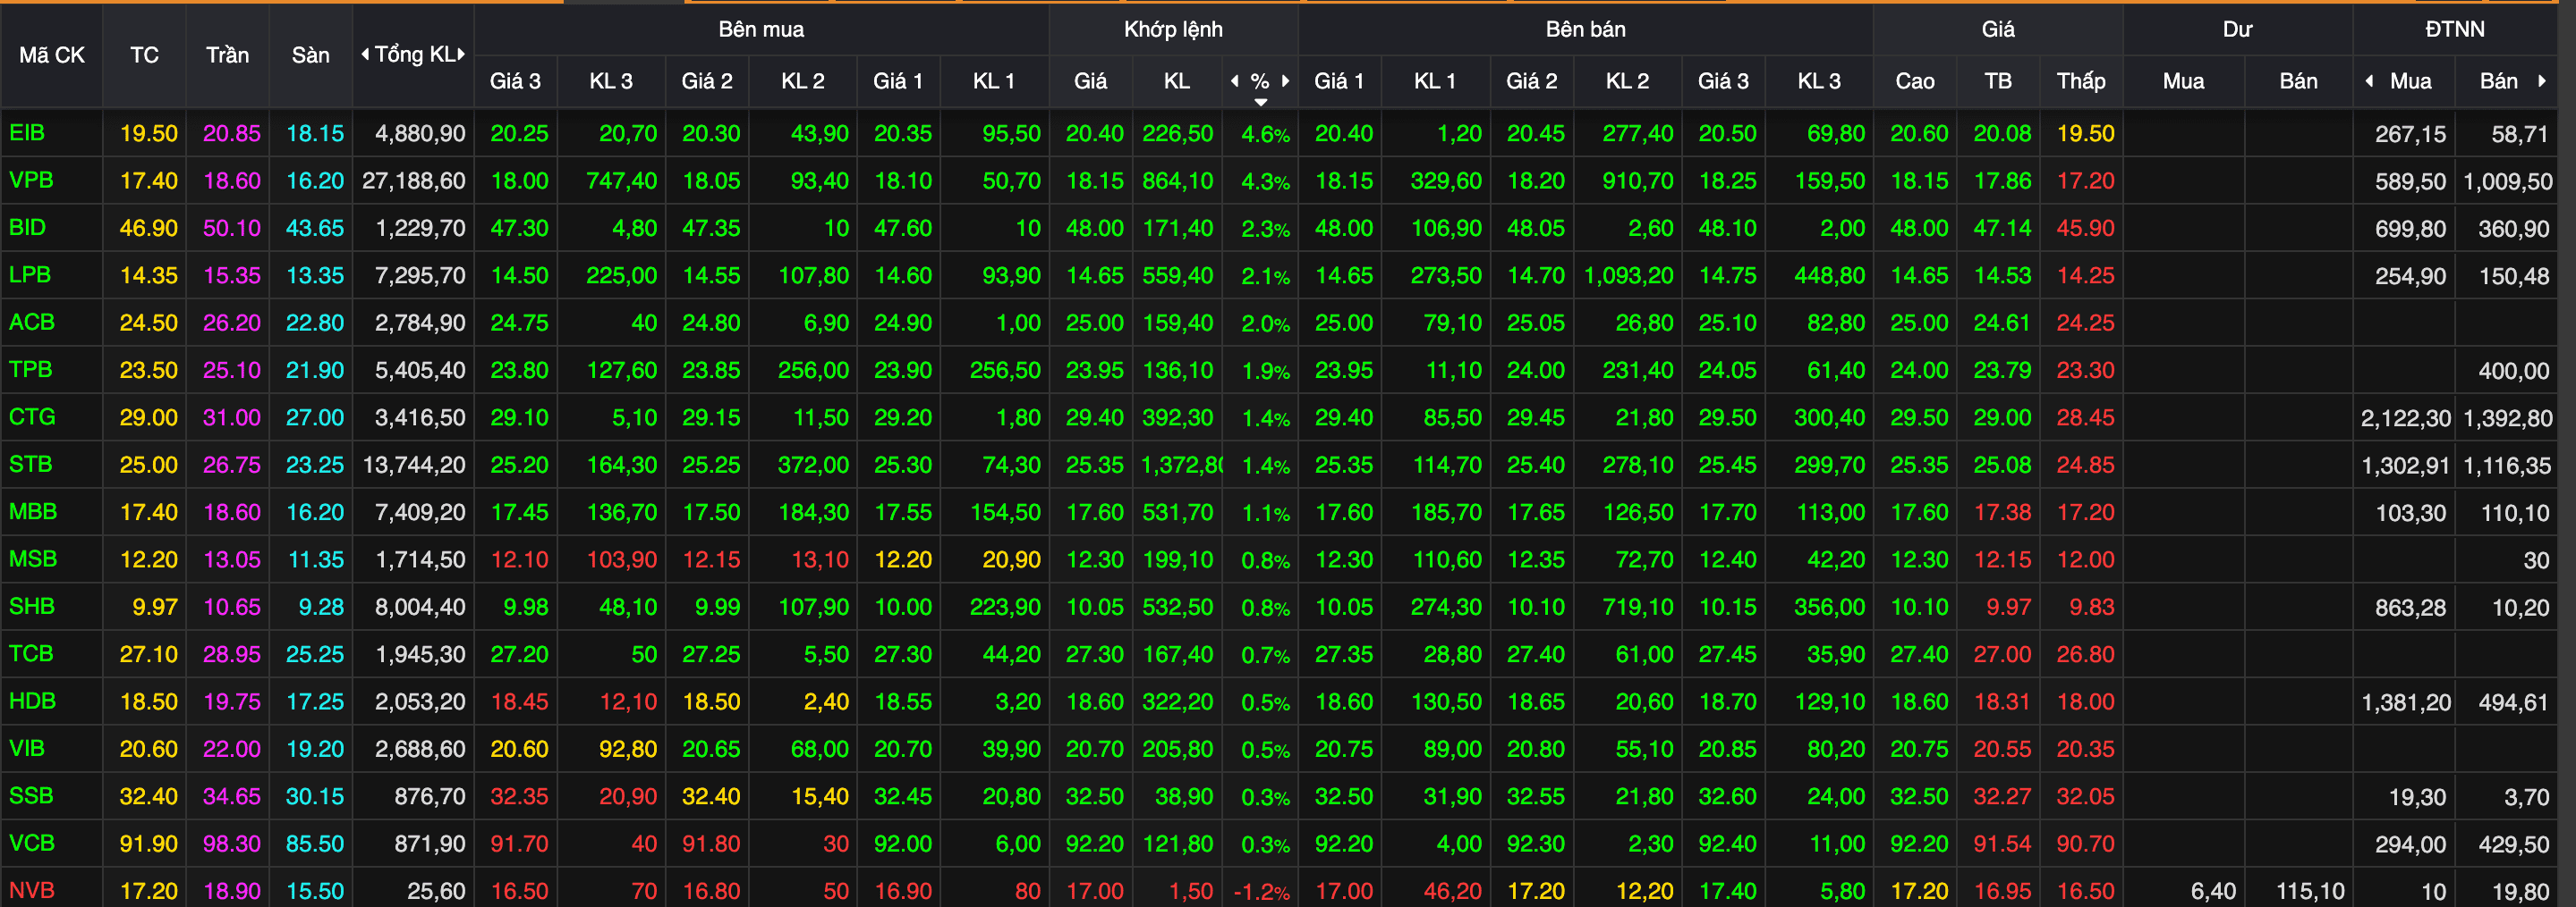Viewport: 2576px width, 907px height.
Task: Click BID reference price 46.90
Action: point(148,228)
